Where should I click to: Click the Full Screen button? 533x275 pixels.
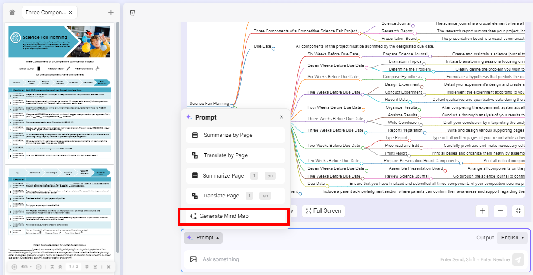323,211
